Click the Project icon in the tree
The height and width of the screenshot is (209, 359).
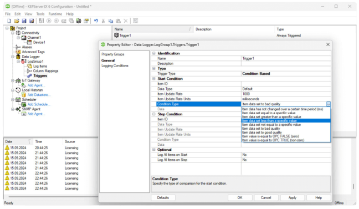coord(13,28)
